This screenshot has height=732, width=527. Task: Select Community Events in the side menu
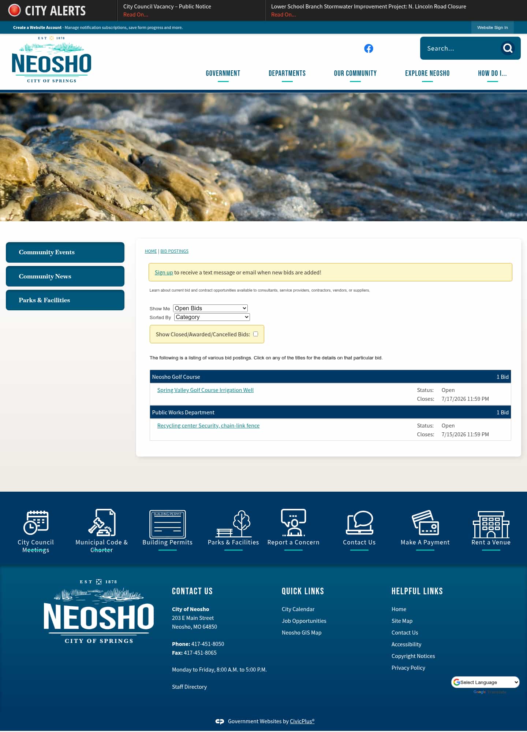[65, 252]
